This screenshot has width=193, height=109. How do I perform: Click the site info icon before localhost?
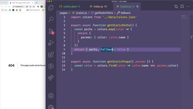click(14, 7)
